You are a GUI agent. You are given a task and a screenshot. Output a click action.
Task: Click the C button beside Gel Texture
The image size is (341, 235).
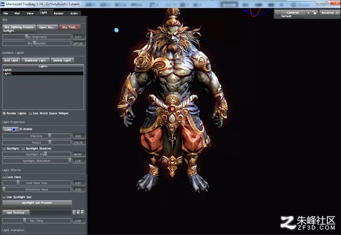74,212
